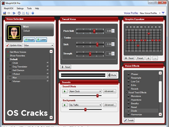
Task: Click the Timbre Shift spinner arrows
Action: [113, 44]
